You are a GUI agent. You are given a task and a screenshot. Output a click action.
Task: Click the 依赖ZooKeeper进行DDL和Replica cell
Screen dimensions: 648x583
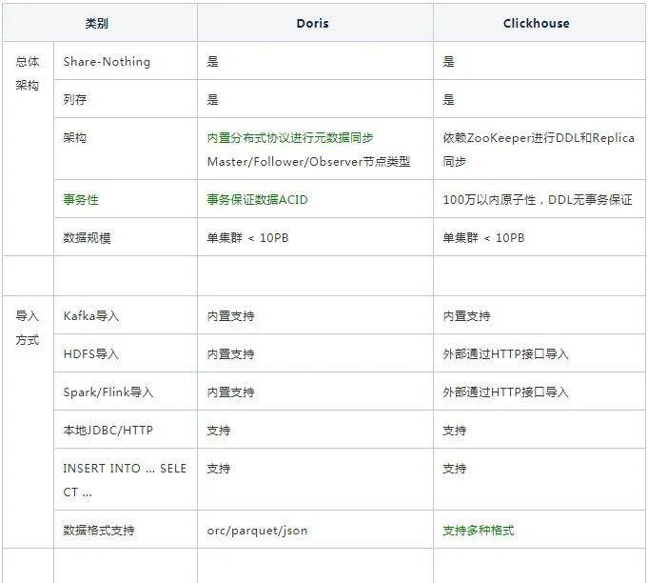pos(540,149)
